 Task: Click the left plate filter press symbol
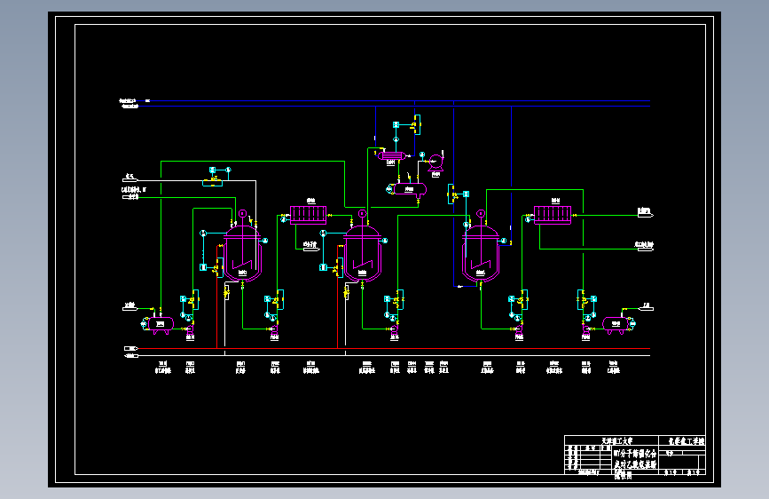[309, 215]
